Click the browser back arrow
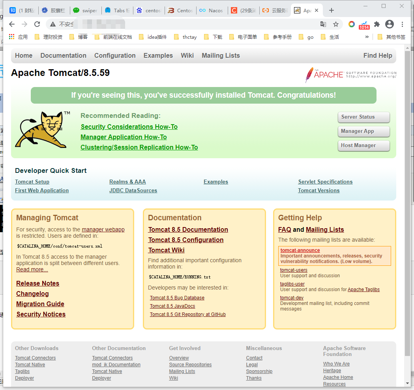This screenshot has width=414, height=390. [x=12, y=24]
